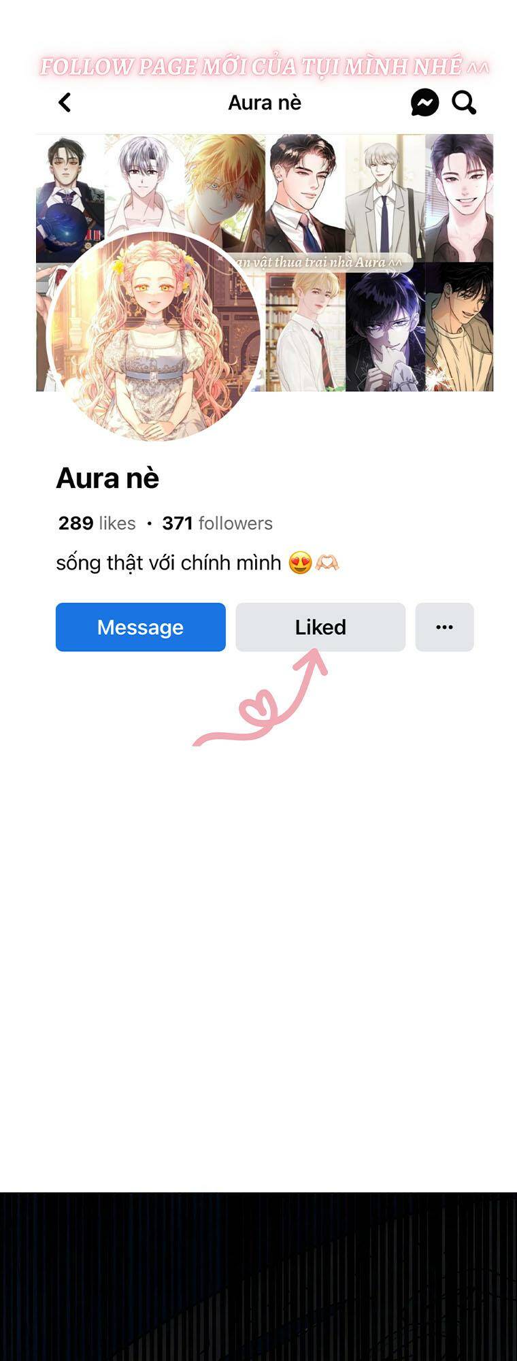The image size is (517, 1361).
Task: Tap the search magnifier icon
Action: click(x=464, y=103)
